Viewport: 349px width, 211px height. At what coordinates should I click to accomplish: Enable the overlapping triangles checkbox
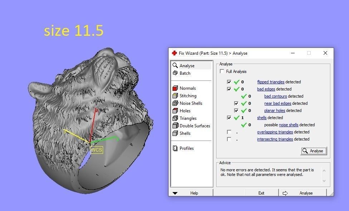coord(229,132)
